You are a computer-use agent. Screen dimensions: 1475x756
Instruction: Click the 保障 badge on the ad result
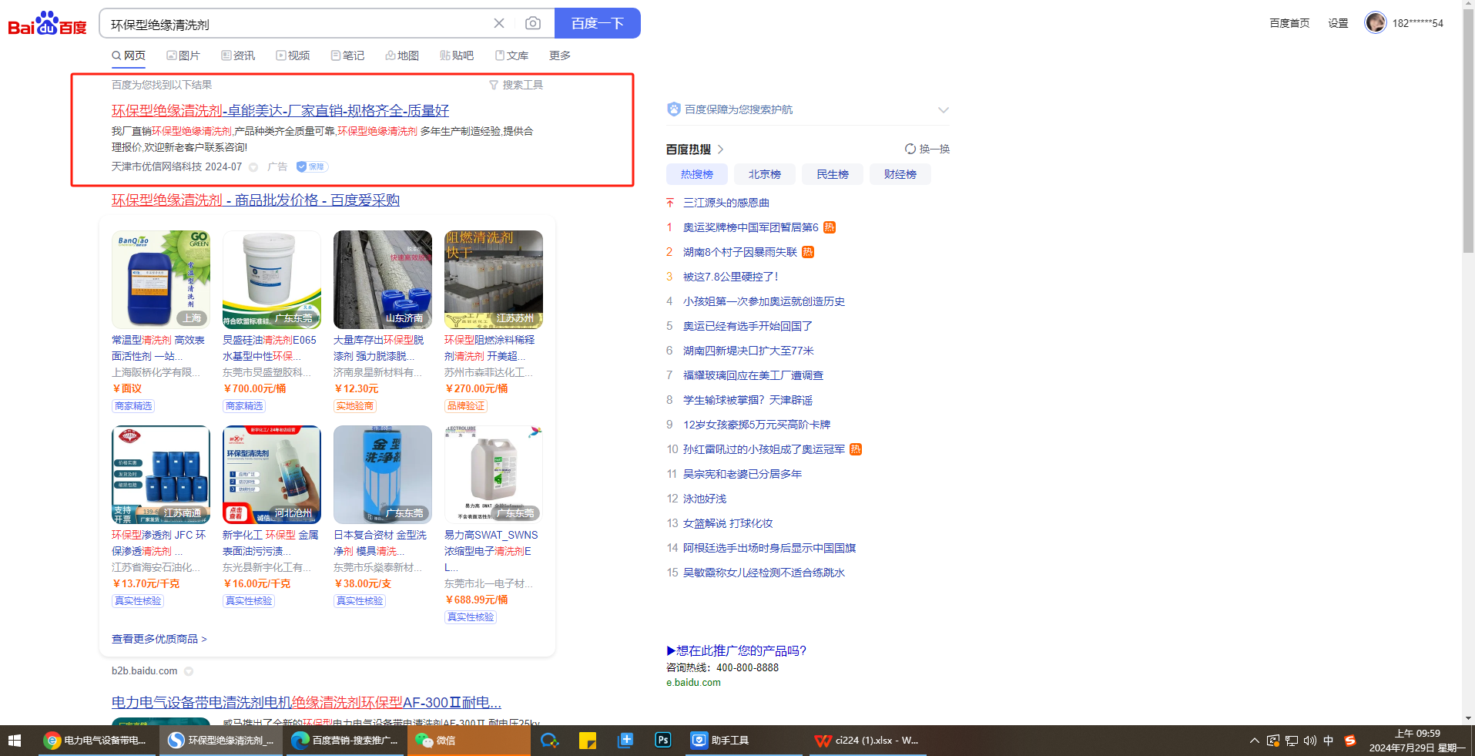coord(312,166)
